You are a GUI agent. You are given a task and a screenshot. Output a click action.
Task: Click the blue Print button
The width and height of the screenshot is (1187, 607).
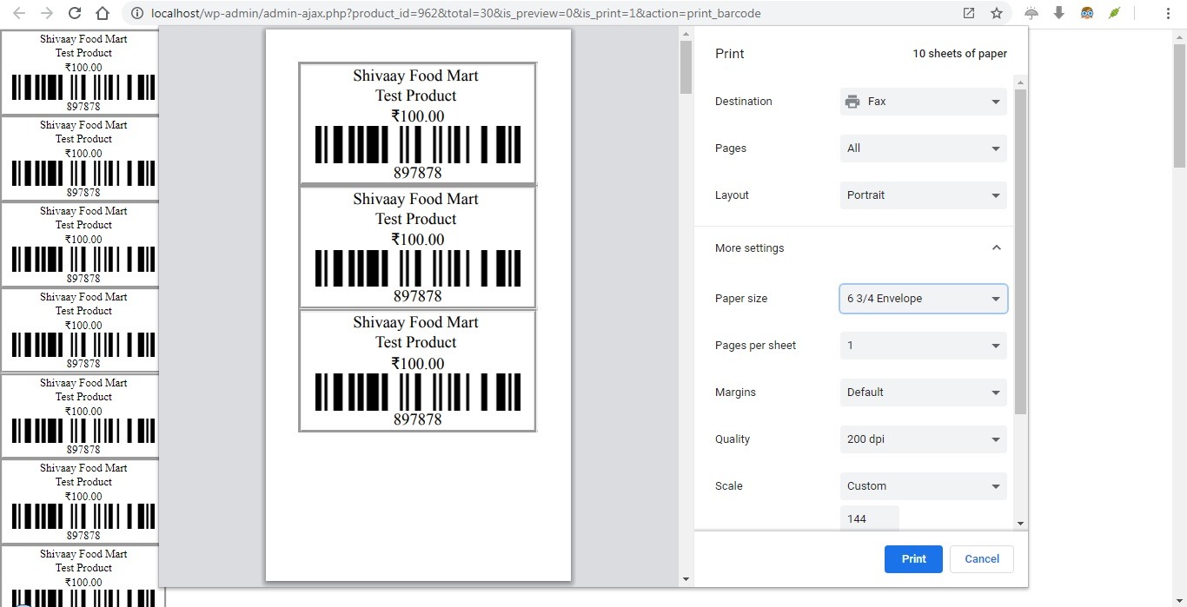pos(913,559)
